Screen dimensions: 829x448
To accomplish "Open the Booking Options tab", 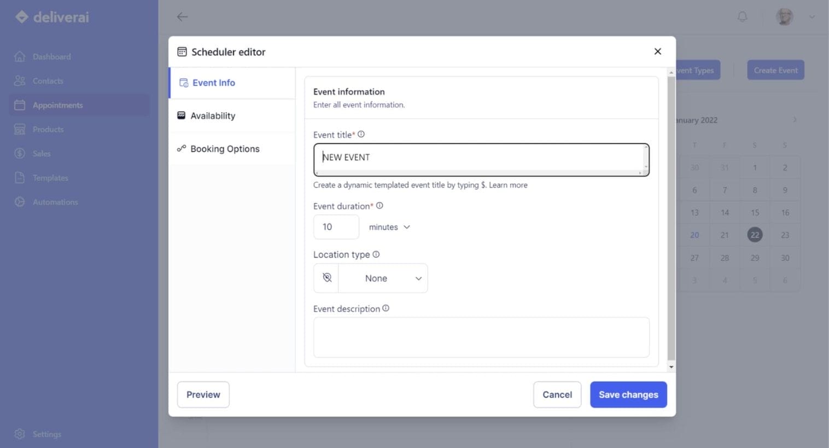I will [224, 149].
